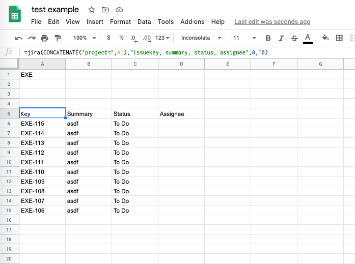Select cell EXE-110
Image resolution: width=355 pixels, height=264 pixels.
tap(42, 172)
